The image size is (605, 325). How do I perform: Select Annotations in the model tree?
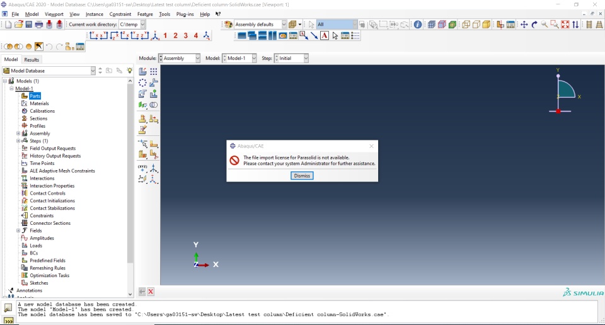[x=30, y=290]
